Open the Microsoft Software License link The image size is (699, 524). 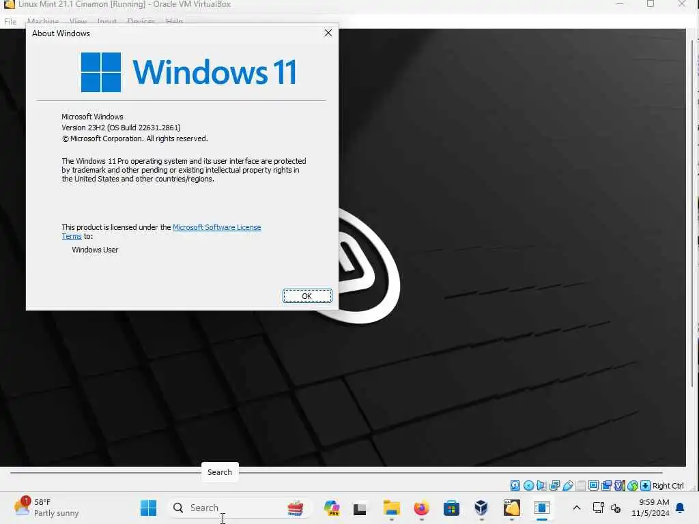click(216, 227)
